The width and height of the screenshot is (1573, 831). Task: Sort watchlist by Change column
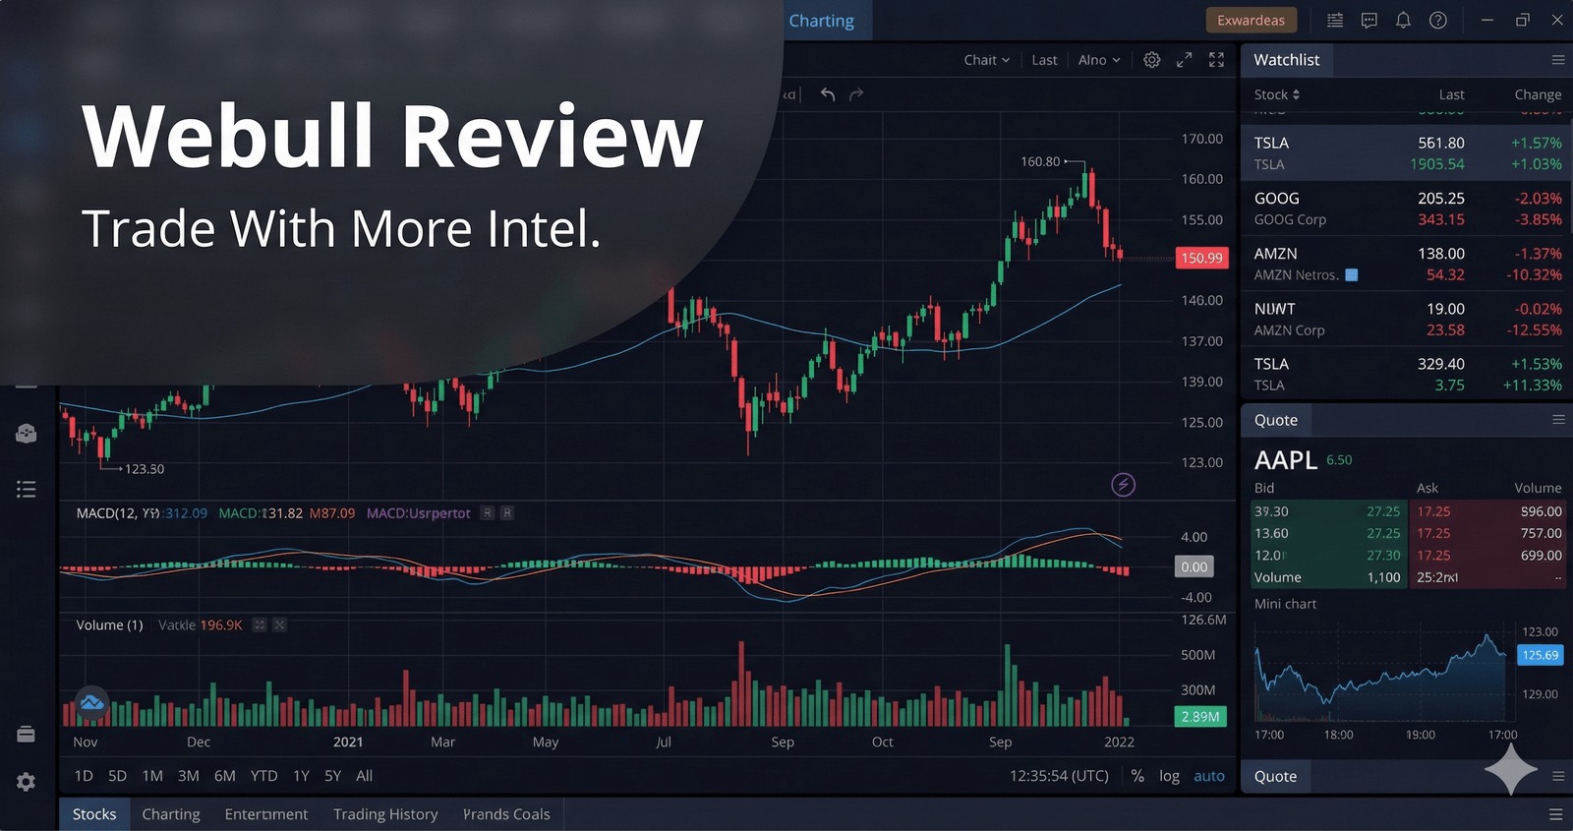click(x=1538, y=94)
